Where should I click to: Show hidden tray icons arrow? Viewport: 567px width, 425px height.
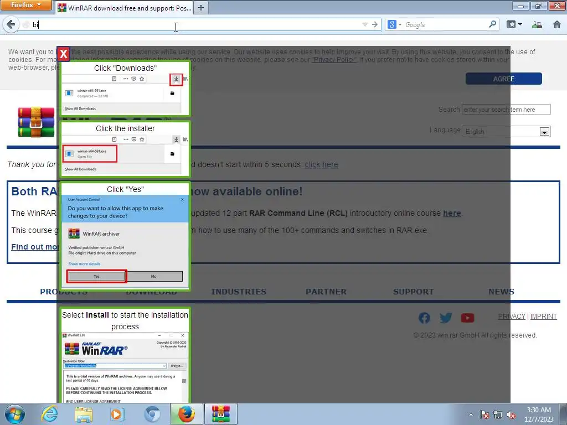pyautogui.click(x=471, y=414)
